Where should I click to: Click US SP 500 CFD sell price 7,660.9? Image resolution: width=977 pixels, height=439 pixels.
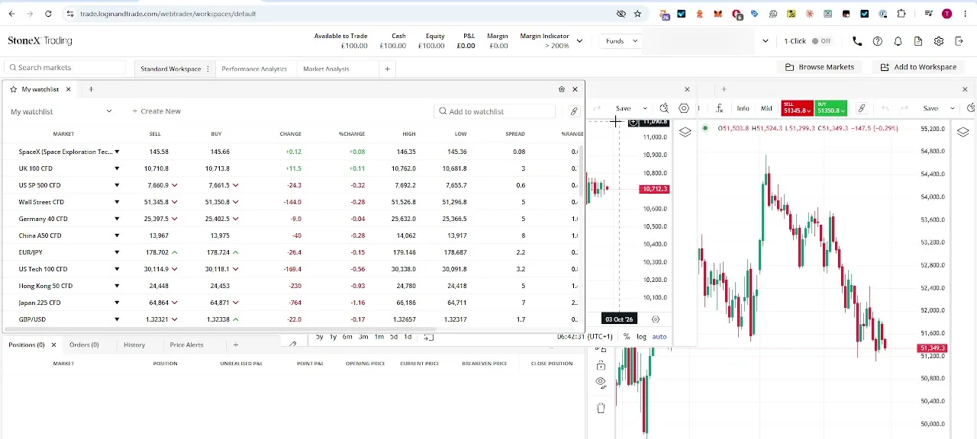156,185
